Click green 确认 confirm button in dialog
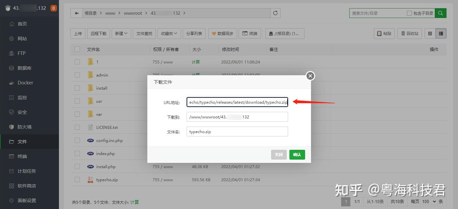The width and height of the screenshot is (458, 209). pos(297,155)
